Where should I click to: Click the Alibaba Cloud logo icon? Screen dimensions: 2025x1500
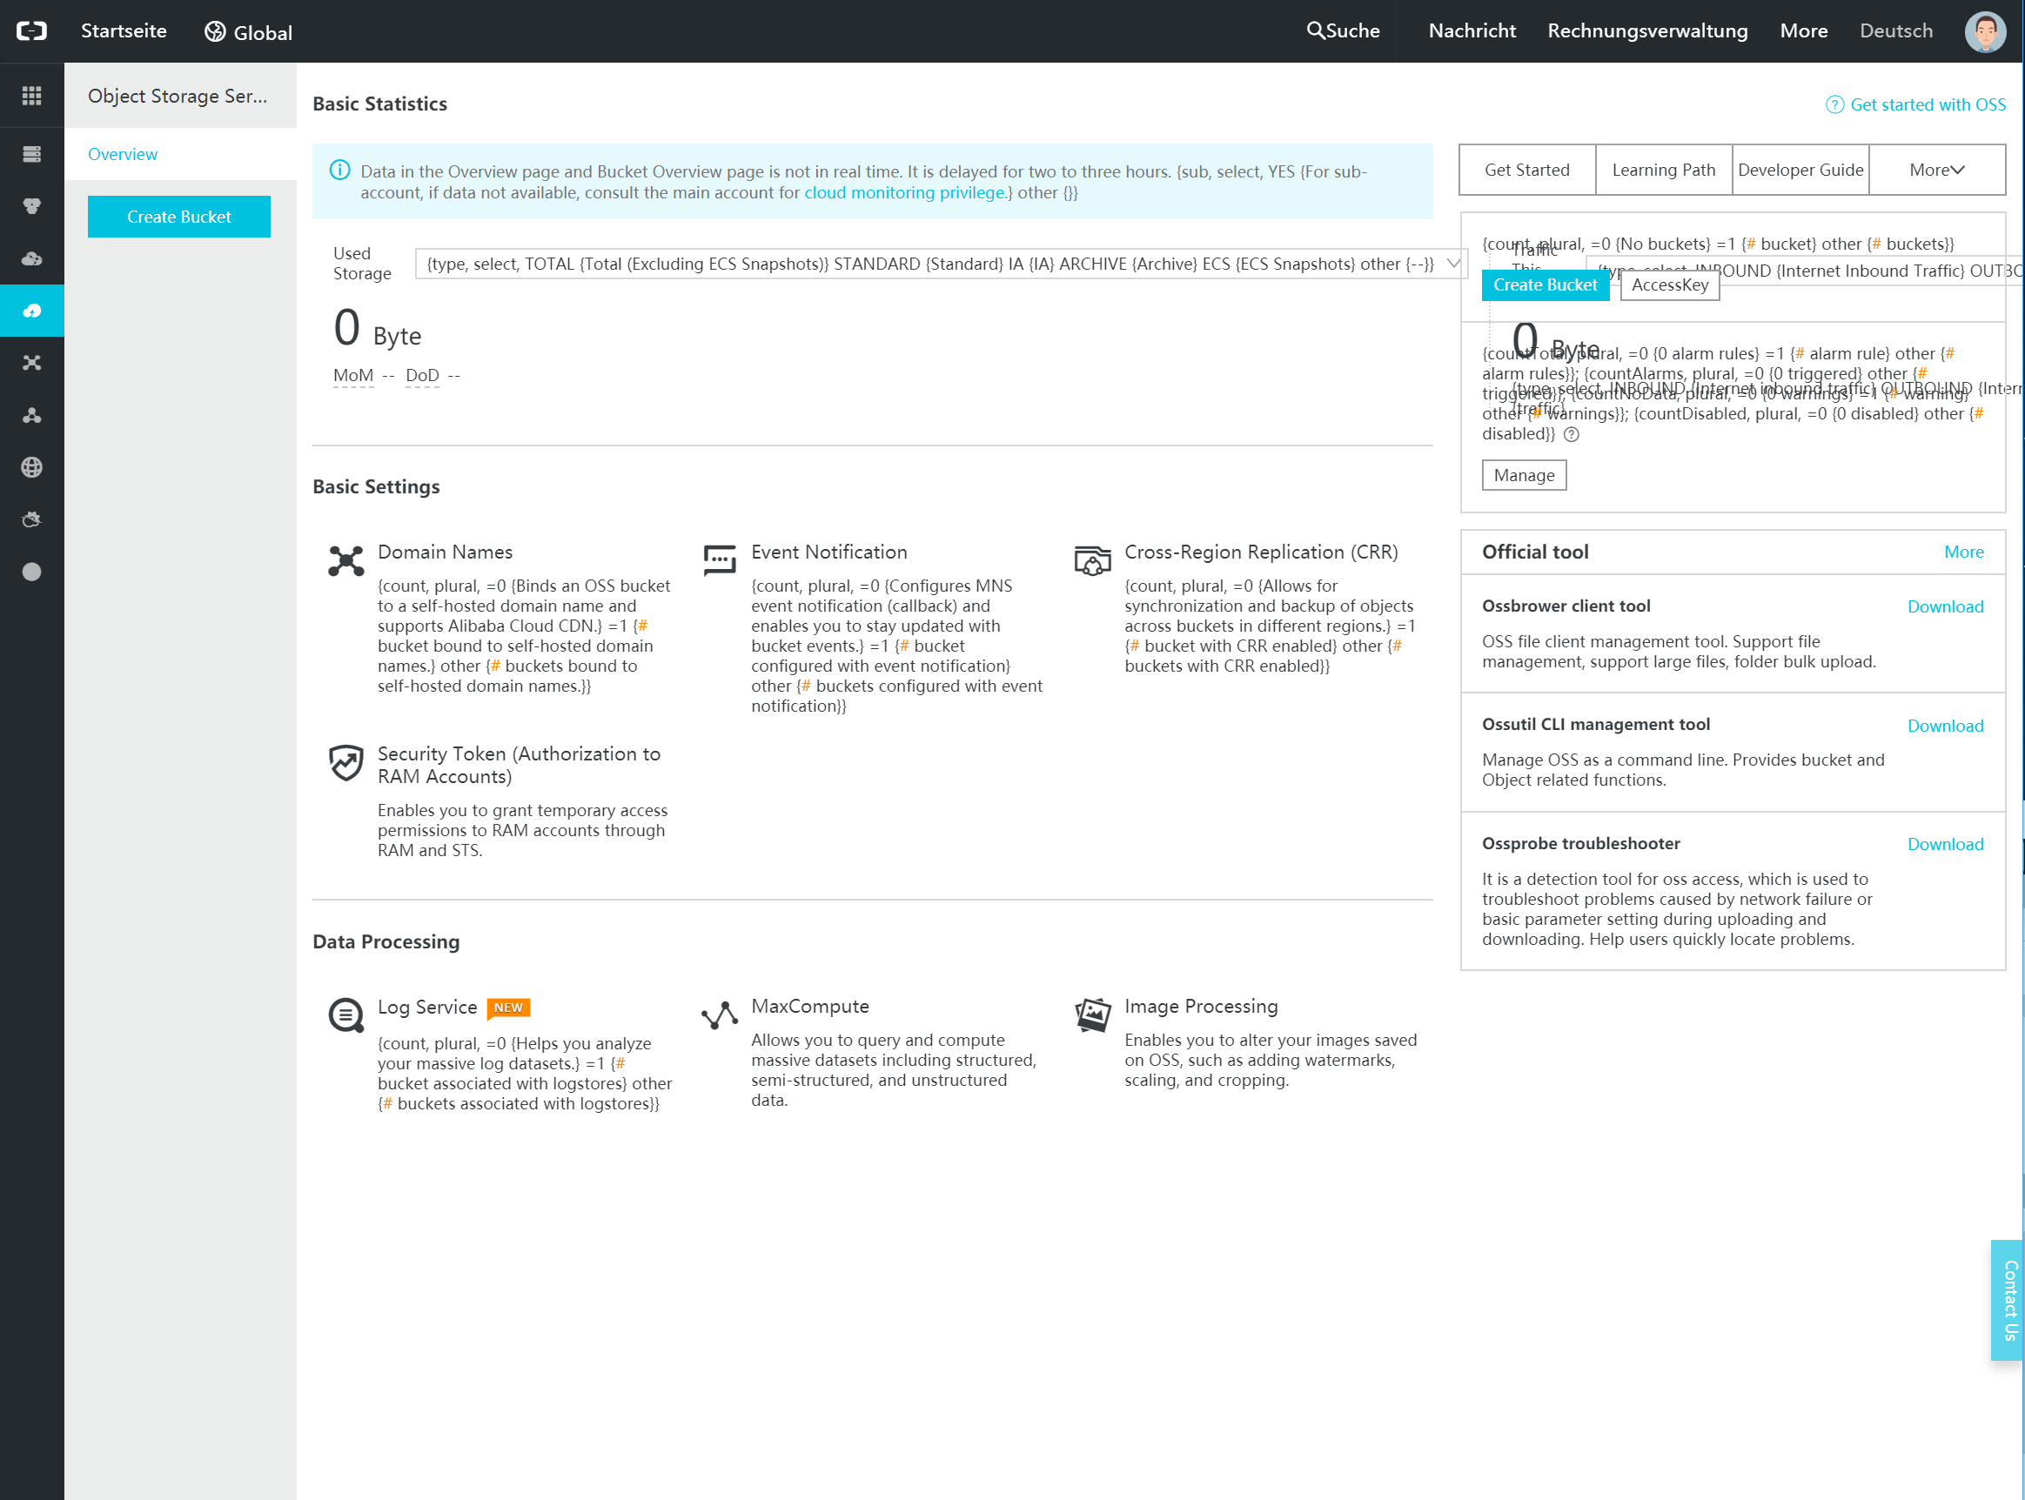(32, 30)
